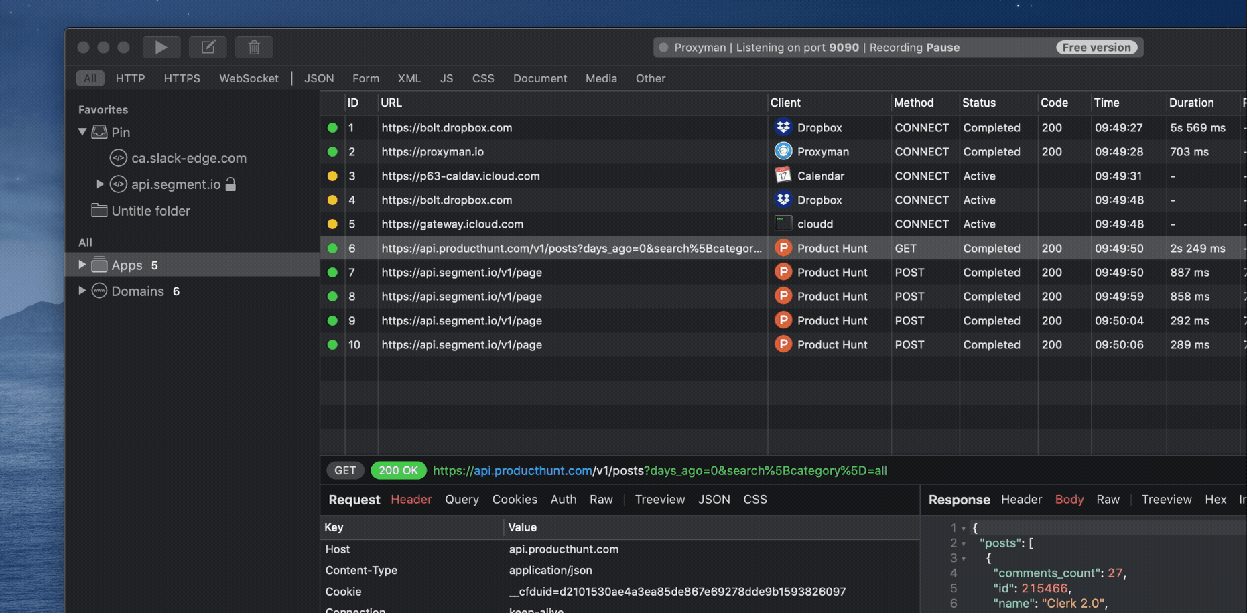Image resolution: width=1247 pixels, height=613 pixels.
Task: Click the Domains globe icon in sidebar
Action: point(99,291)
